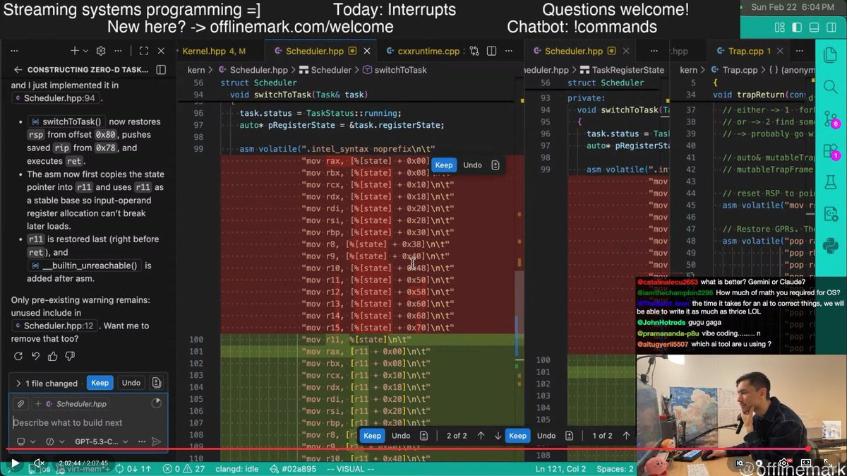Open the switchToTask breadcrumb dropdown

(395, 70)
